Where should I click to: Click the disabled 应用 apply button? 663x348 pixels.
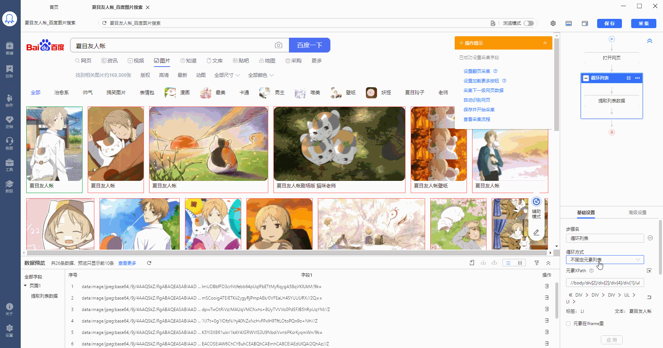click(x=612, y=340)
